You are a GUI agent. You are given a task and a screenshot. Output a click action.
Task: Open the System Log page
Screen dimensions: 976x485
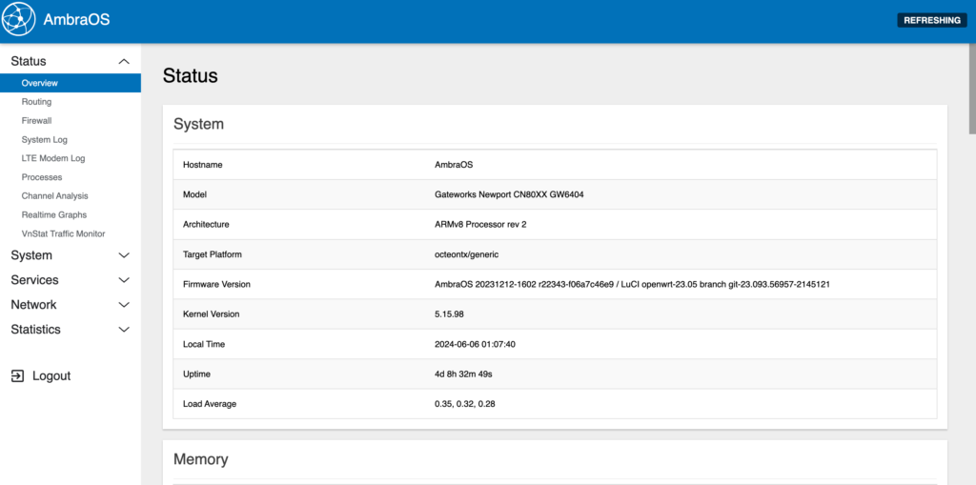[x=44, y=139]
